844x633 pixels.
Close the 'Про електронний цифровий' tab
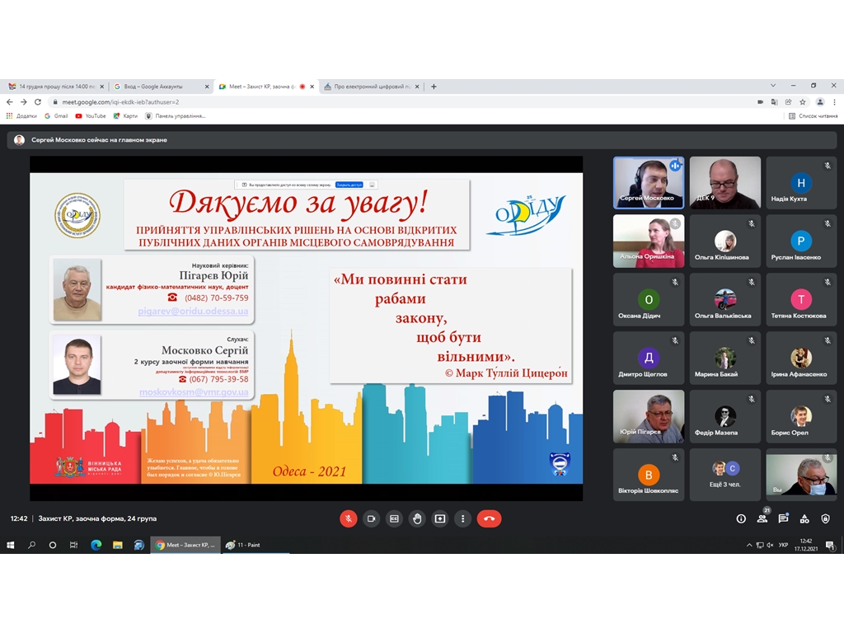pos(418,86)
